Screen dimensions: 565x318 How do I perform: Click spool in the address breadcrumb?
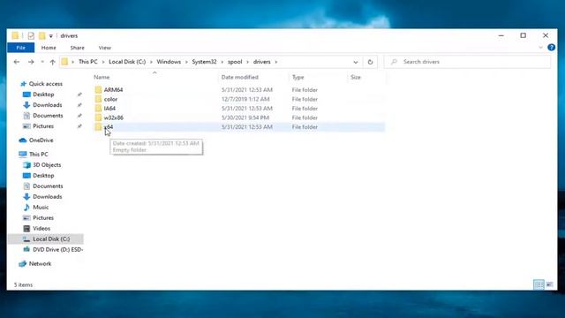235,62
